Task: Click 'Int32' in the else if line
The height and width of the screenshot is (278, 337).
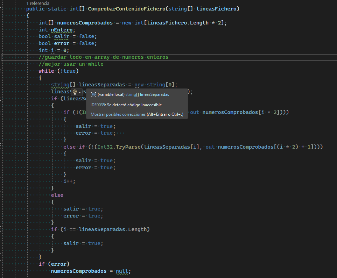Action: tap(105, 147)
